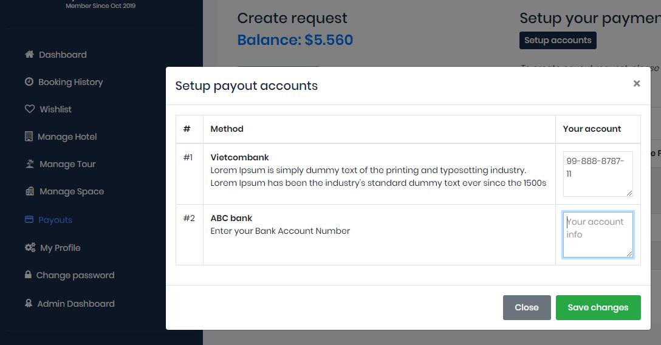Open the Booking History menu item

tap(70, 82)
